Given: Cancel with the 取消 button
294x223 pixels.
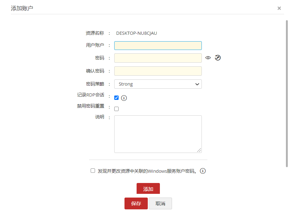Looking at the screenshot, I should click(x=160, y=203).
